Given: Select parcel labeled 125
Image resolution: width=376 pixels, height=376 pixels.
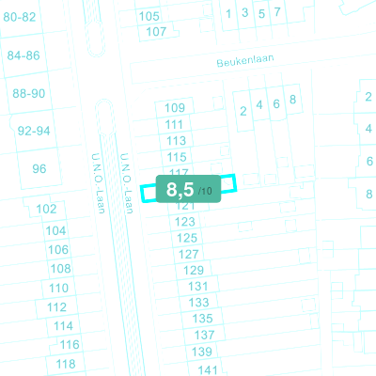Looking at the screenshot, I should point(187,238).
